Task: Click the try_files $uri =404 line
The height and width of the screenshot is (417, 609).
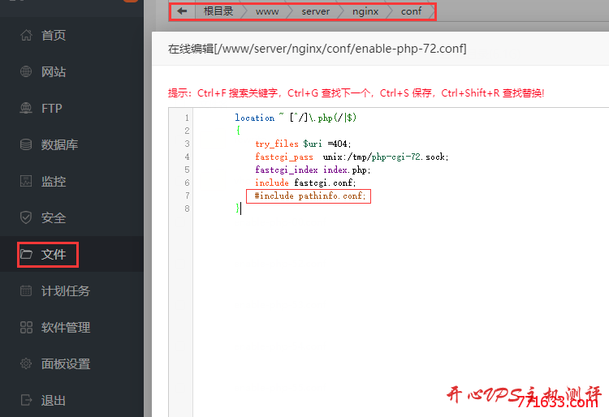Action: (x=303, y=144)
